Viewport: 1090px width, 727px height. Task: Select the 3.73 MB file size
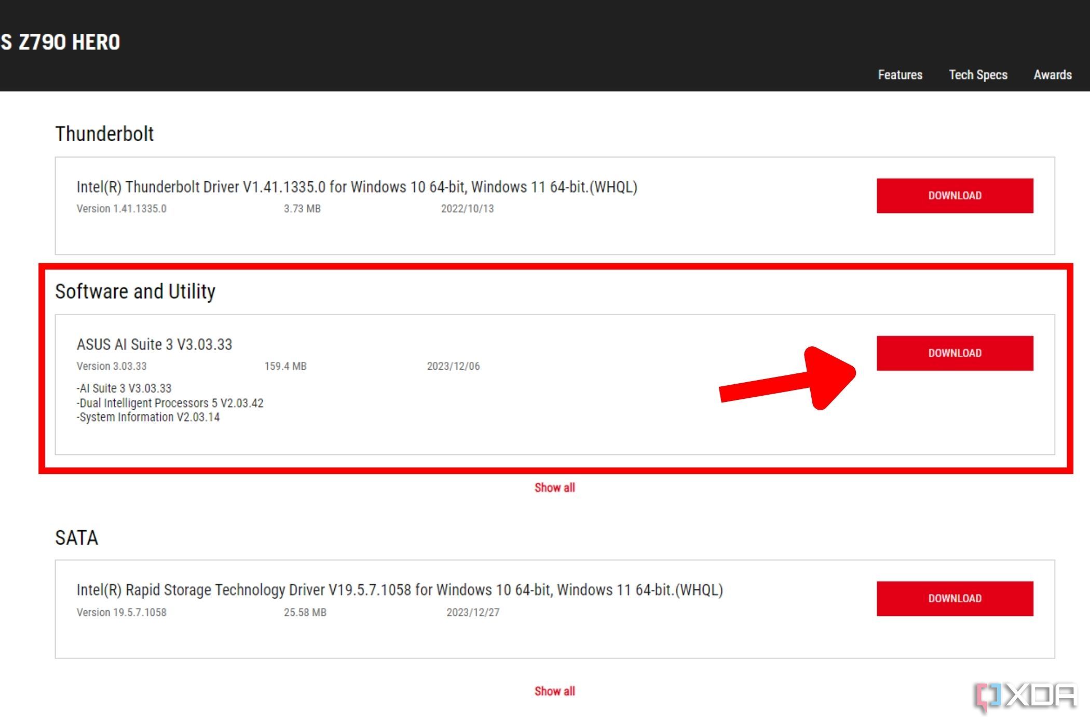[302, 209]
